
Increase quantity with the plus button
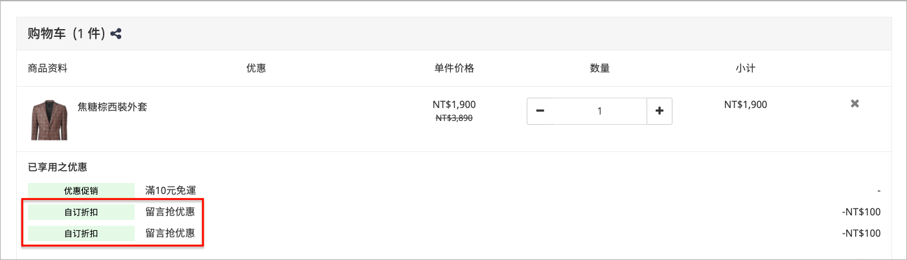660,111
